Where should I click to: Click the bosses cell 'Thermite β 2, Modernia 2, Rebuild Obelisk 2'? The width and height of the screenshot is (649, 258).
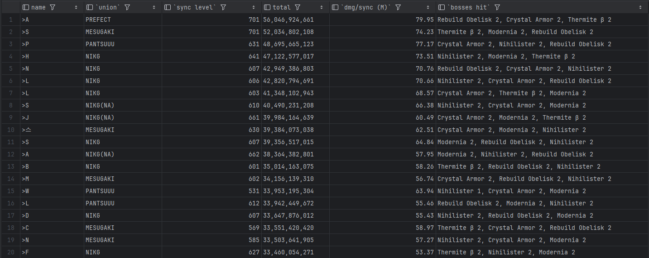click(543, 32)
